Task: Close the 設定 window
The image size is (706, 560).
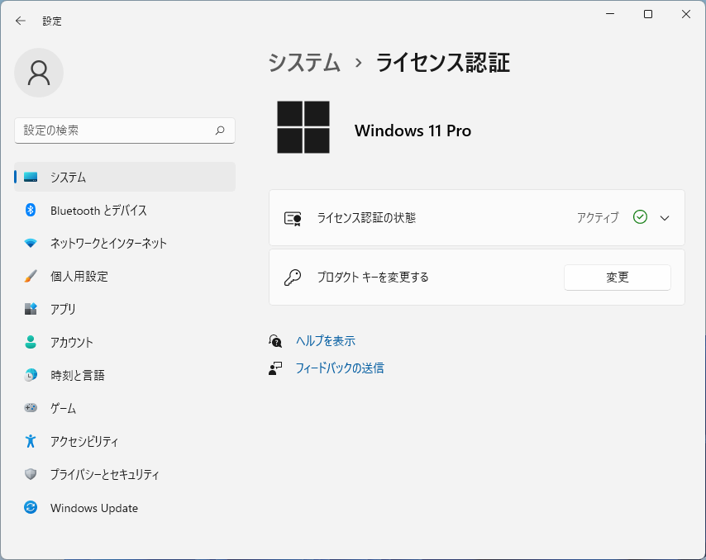Action: (685, 14)
